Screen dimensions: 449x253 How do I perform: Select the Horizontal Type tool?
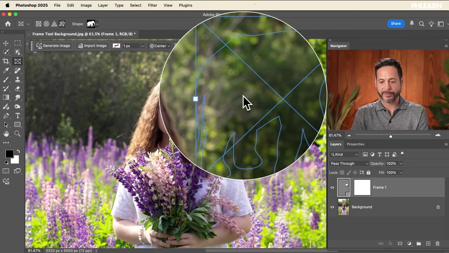18,116
